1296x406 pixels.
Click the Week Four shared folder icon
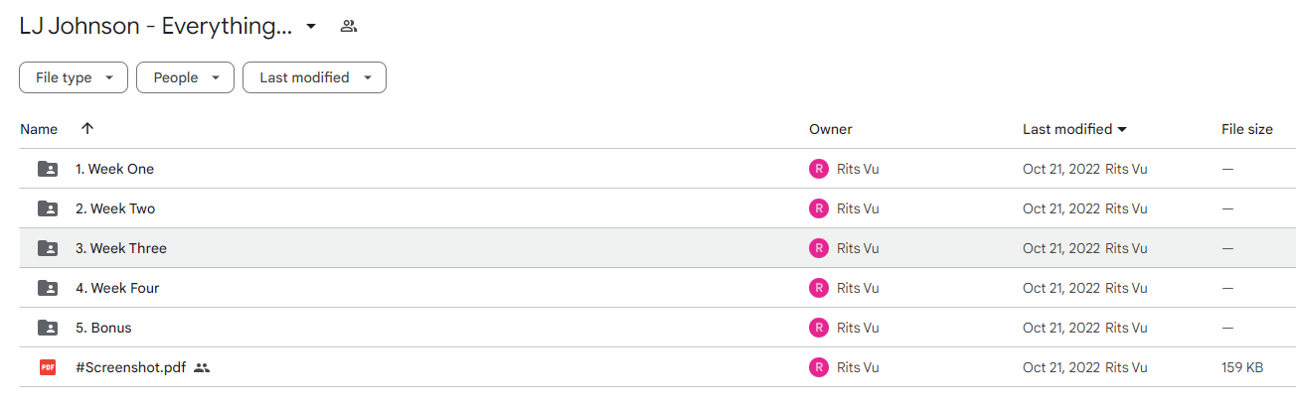[x=48, y=288]
